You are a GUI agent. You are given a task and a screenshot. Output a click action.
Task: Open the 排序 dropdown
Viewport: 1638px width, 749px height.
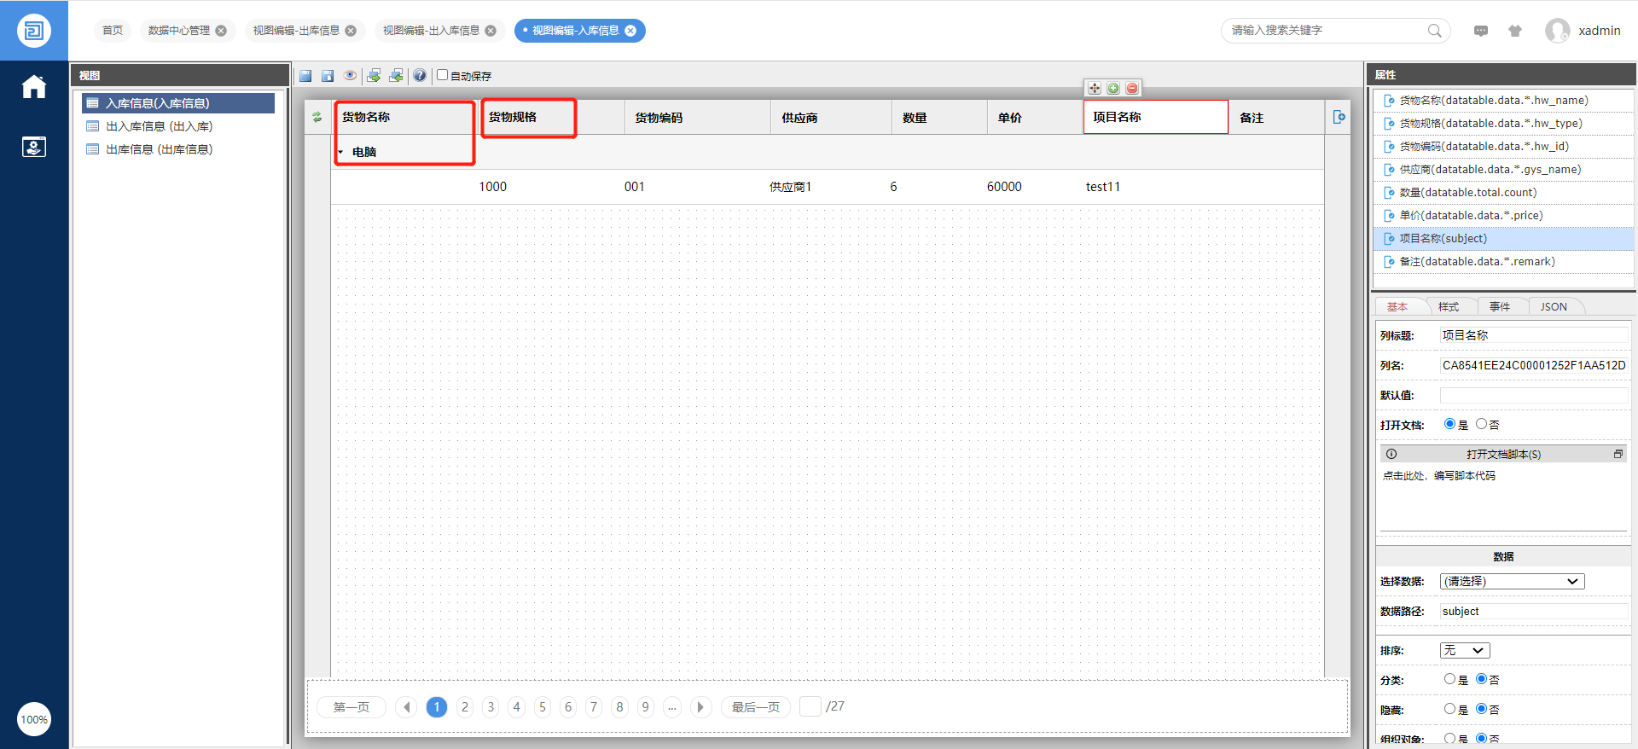point(1465,650)
